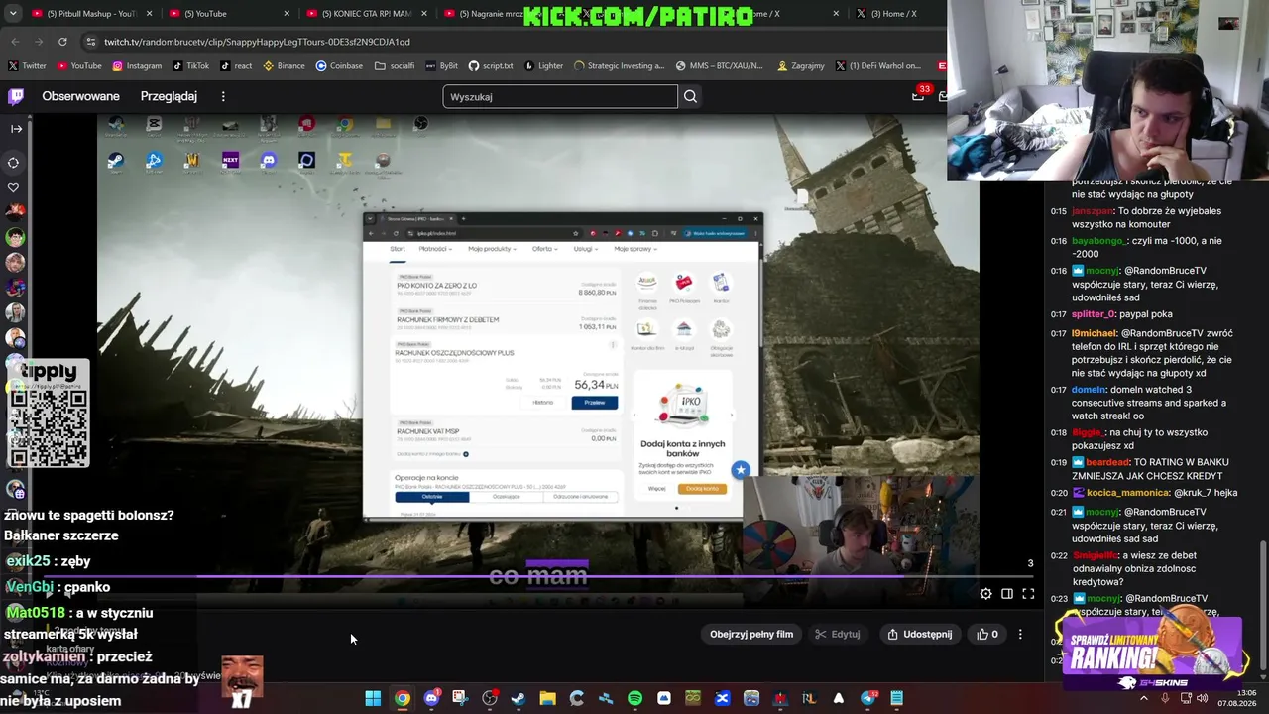The width and height of the screenshot is (1269, 714).
Task: Open Discord from the taskbar
Action: (x=430, y=698)
